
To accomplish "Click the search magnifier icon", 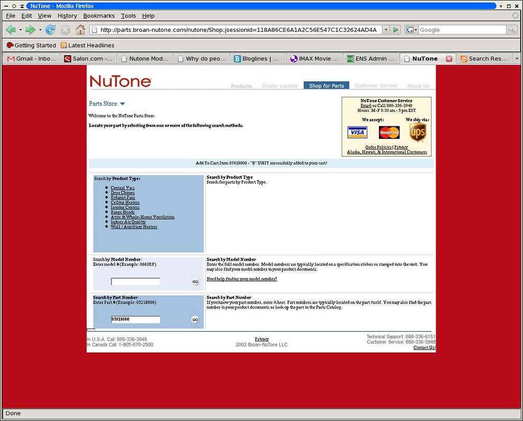I will coord(511,30).
